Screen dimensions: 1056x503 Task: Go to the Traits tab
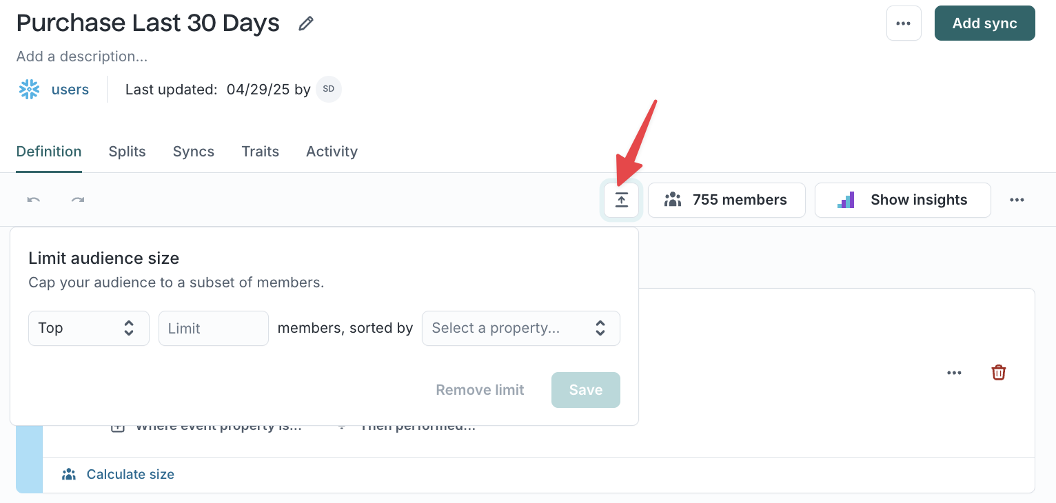coord(261,152)
